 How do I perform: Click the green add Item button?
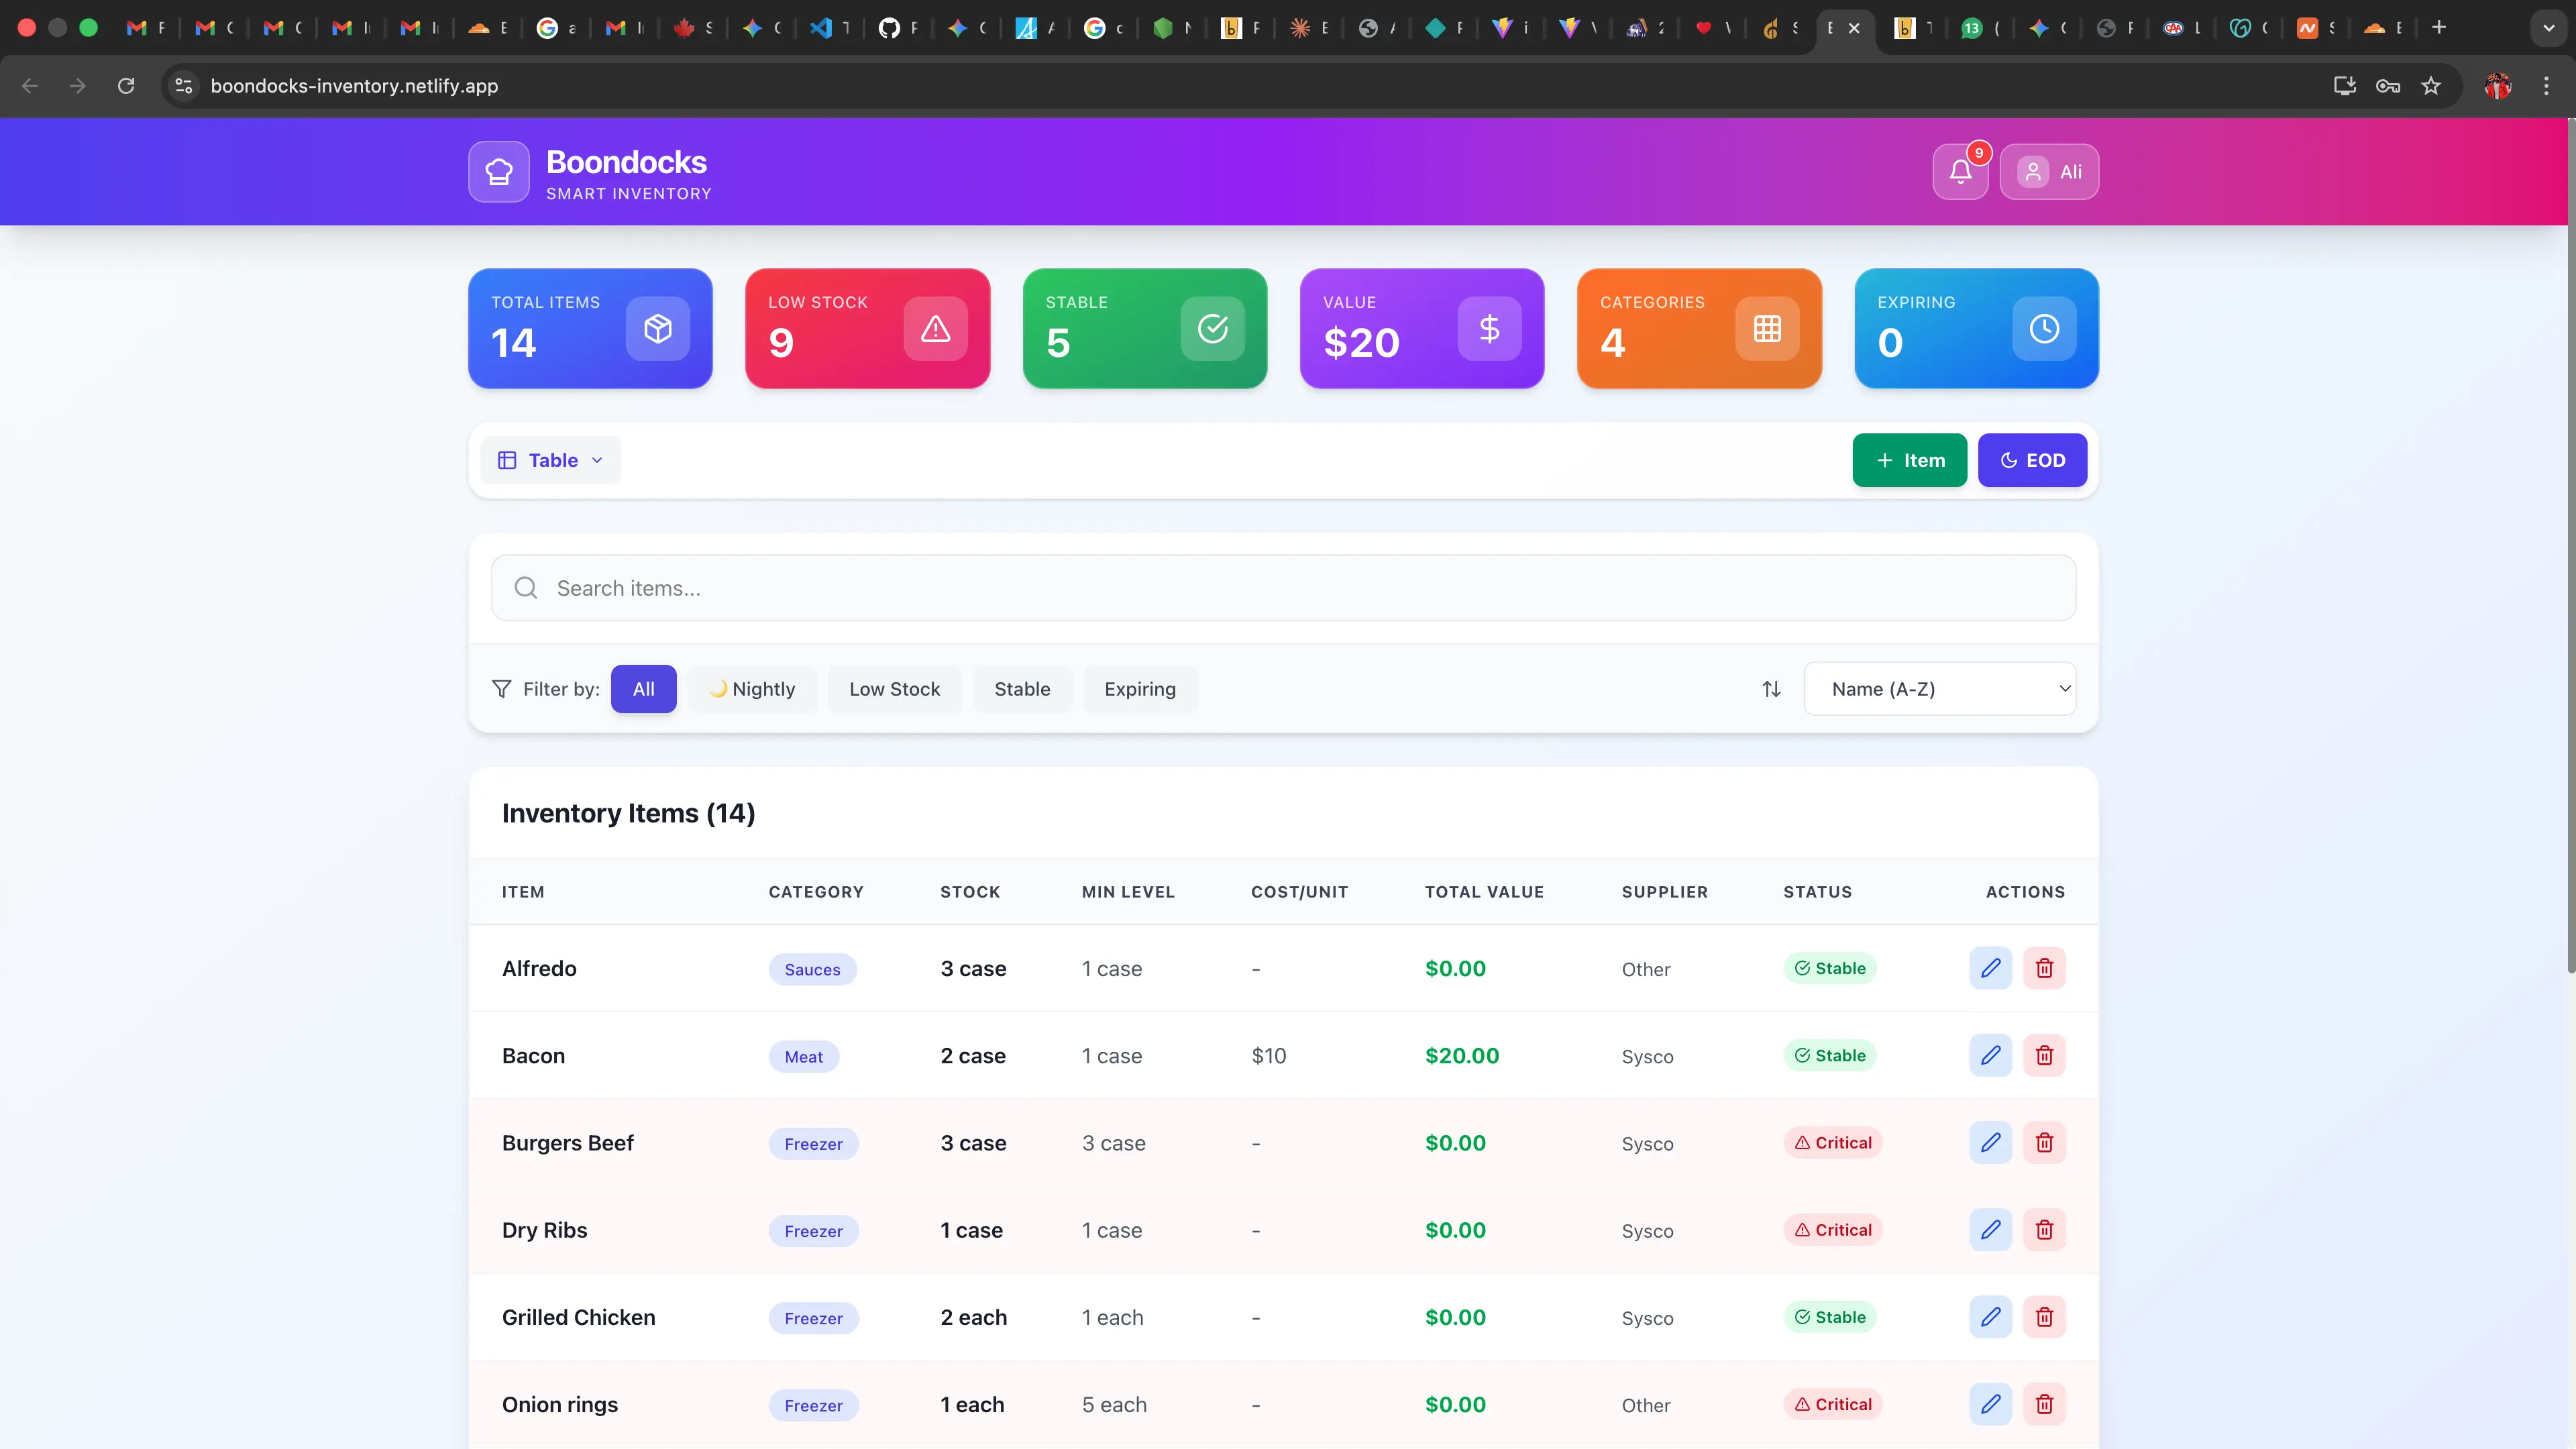[1909, 460]
